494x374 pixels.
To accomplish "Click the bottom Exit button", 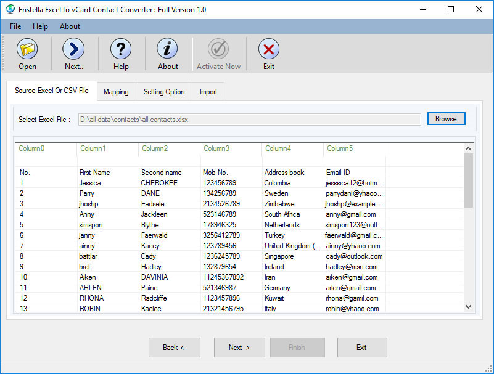I will click(x=361, y=348).
